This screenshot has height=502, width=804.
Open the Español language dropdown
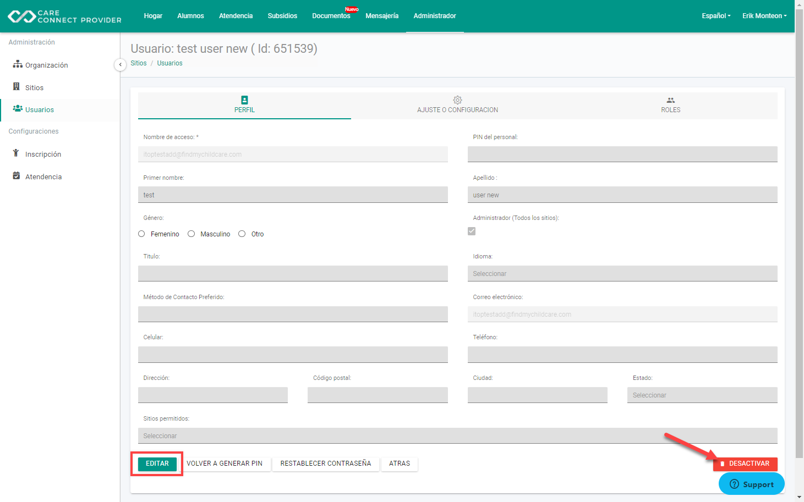tap(716, 16)
